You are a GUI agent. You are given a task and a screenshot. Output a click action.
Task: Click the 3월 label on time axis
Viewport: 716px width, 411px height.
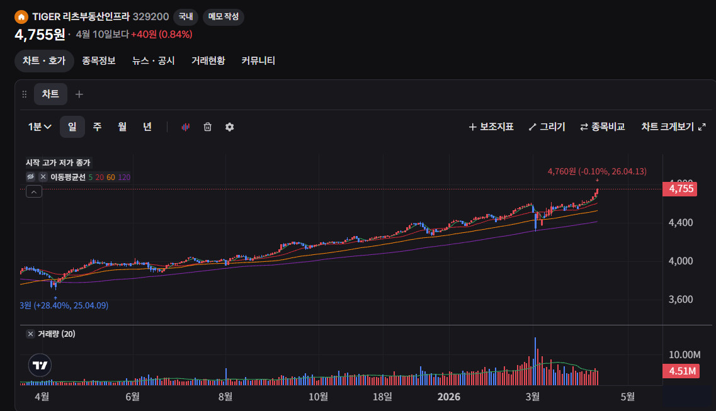click(532, 397)
